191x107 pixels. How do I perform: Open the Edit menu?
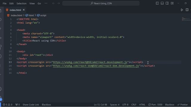(11, 3)
